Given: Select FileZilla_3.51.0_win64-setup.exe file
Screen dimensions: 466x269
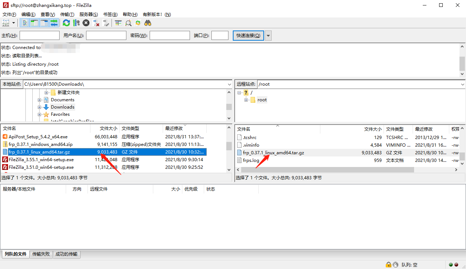Looking at the screenshot, I should point(104,167).
